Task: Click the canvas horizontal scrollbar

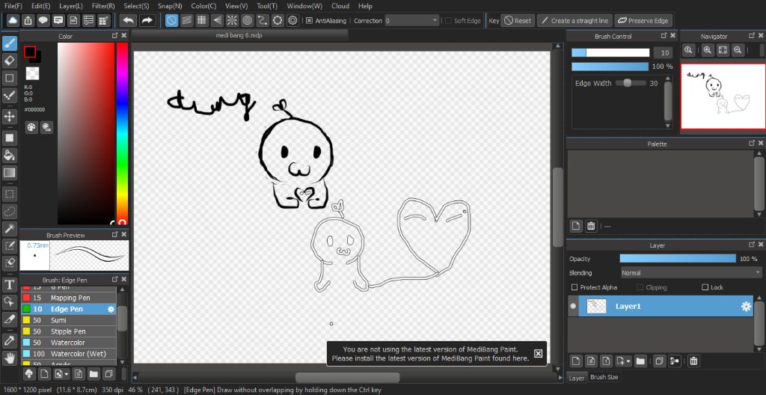Action: click(x=347, y=377)
